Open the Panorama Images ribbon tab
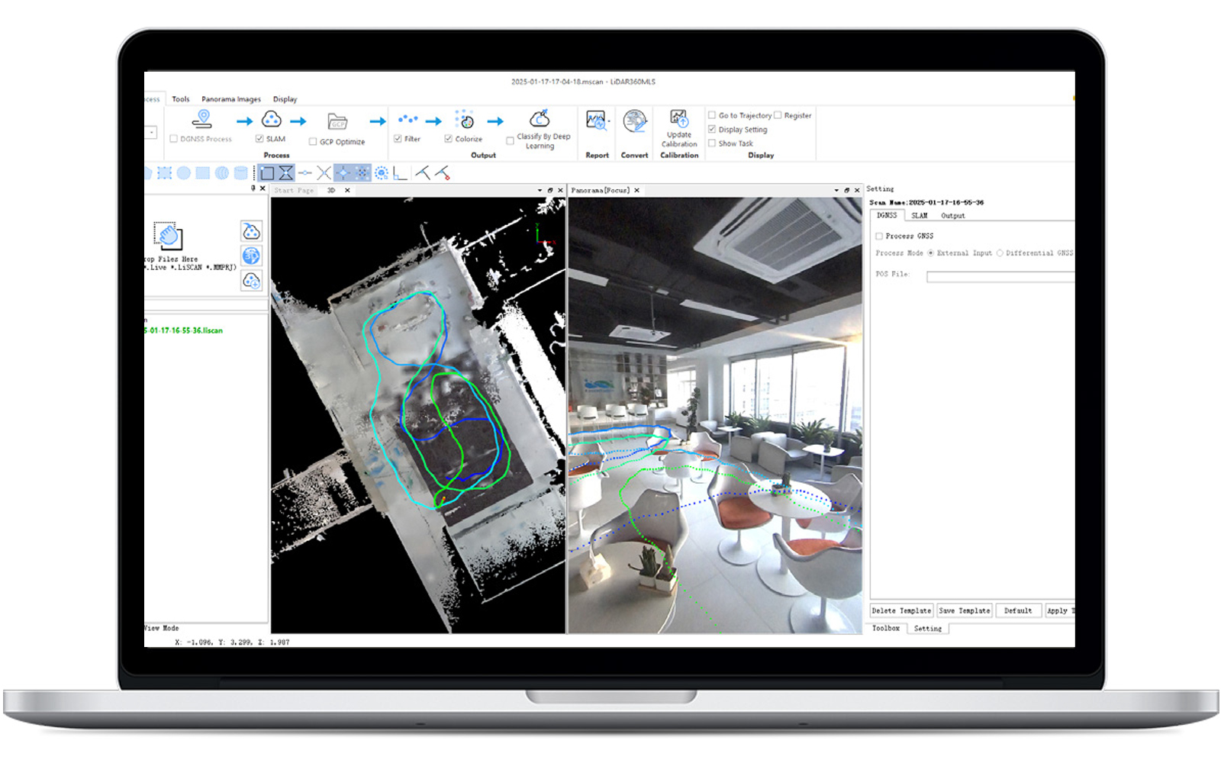The width and height of the screenshot is (1221, 763). click(x=230, y=99)
